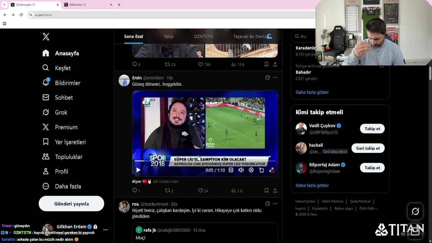Open Yer İşaretleri bookmarks
Screen dimensions: 432x243
click(64, 142)
